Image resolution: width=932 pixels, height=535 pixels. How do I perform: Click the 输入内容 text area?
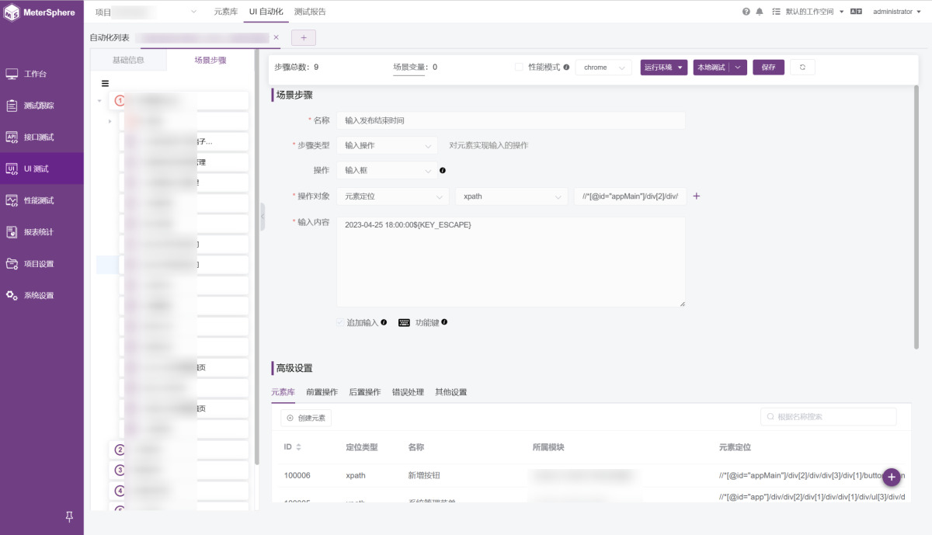pos(510,262)
